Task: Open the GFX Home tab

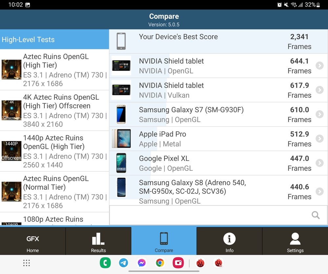Action: coord(32,241)
